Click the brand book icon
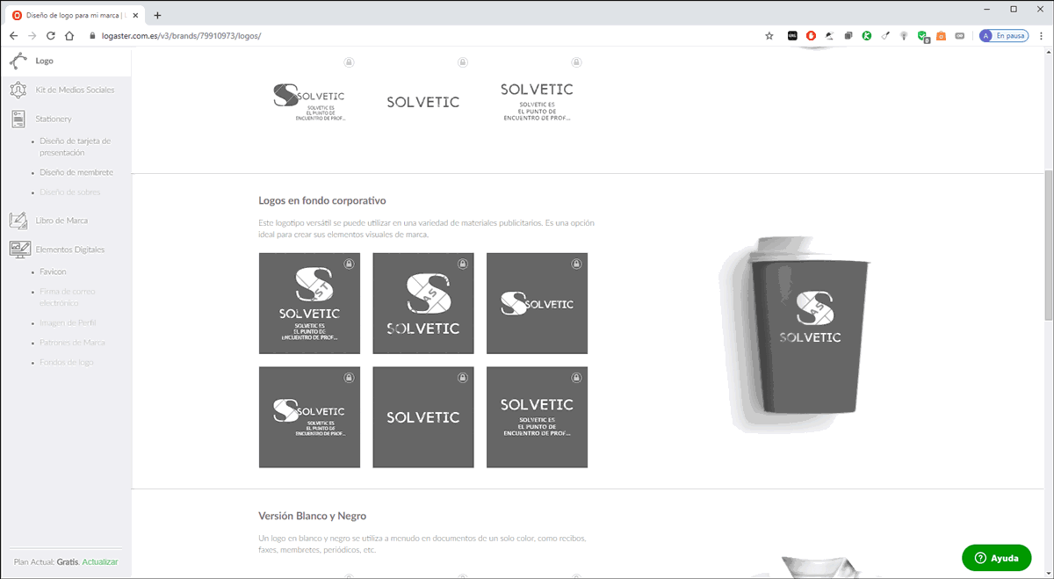This screenshot has width=1054, height=579. click(18, 221)
